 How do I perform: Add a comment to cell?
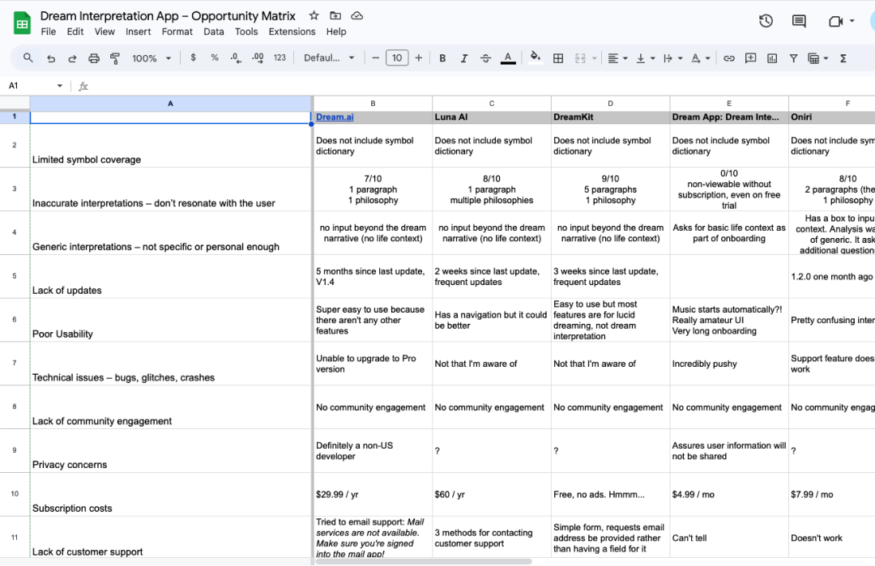tap(750, 58)
